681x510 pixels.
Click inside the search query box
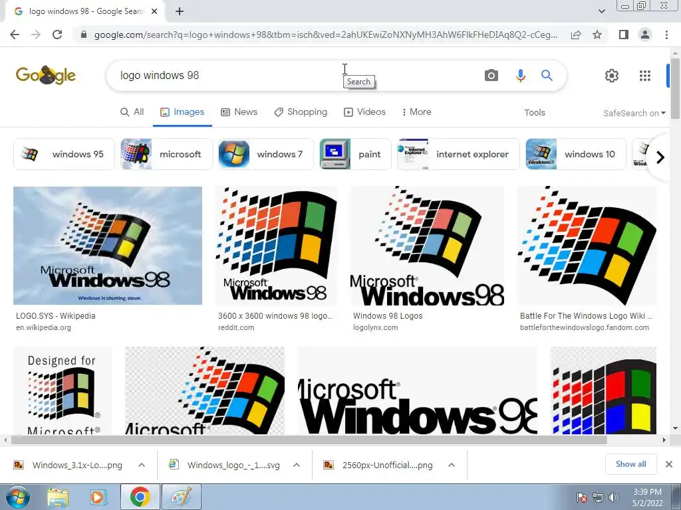tap(295, 76)
